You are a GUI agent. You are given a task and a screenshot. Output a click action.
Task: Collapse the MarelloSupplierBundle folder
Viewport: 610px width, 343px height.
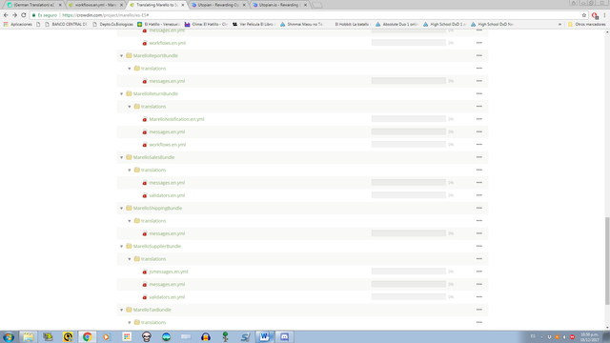[x=121, y=246]
